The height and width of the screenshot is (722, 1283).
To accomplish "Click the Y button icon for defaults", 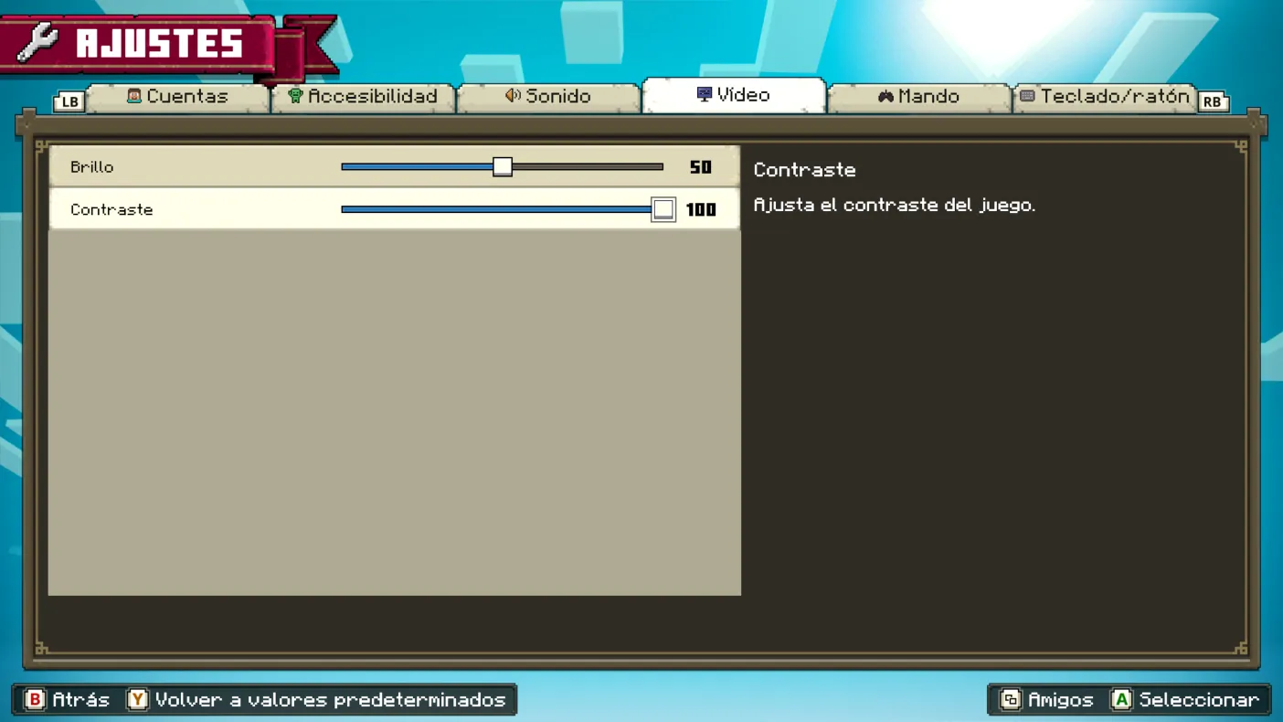I will (x=137, y=699).
